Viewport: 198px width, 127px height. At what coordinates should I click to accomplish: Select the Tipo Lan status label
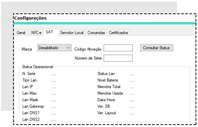pyautogui.click(x=30, y=80)
